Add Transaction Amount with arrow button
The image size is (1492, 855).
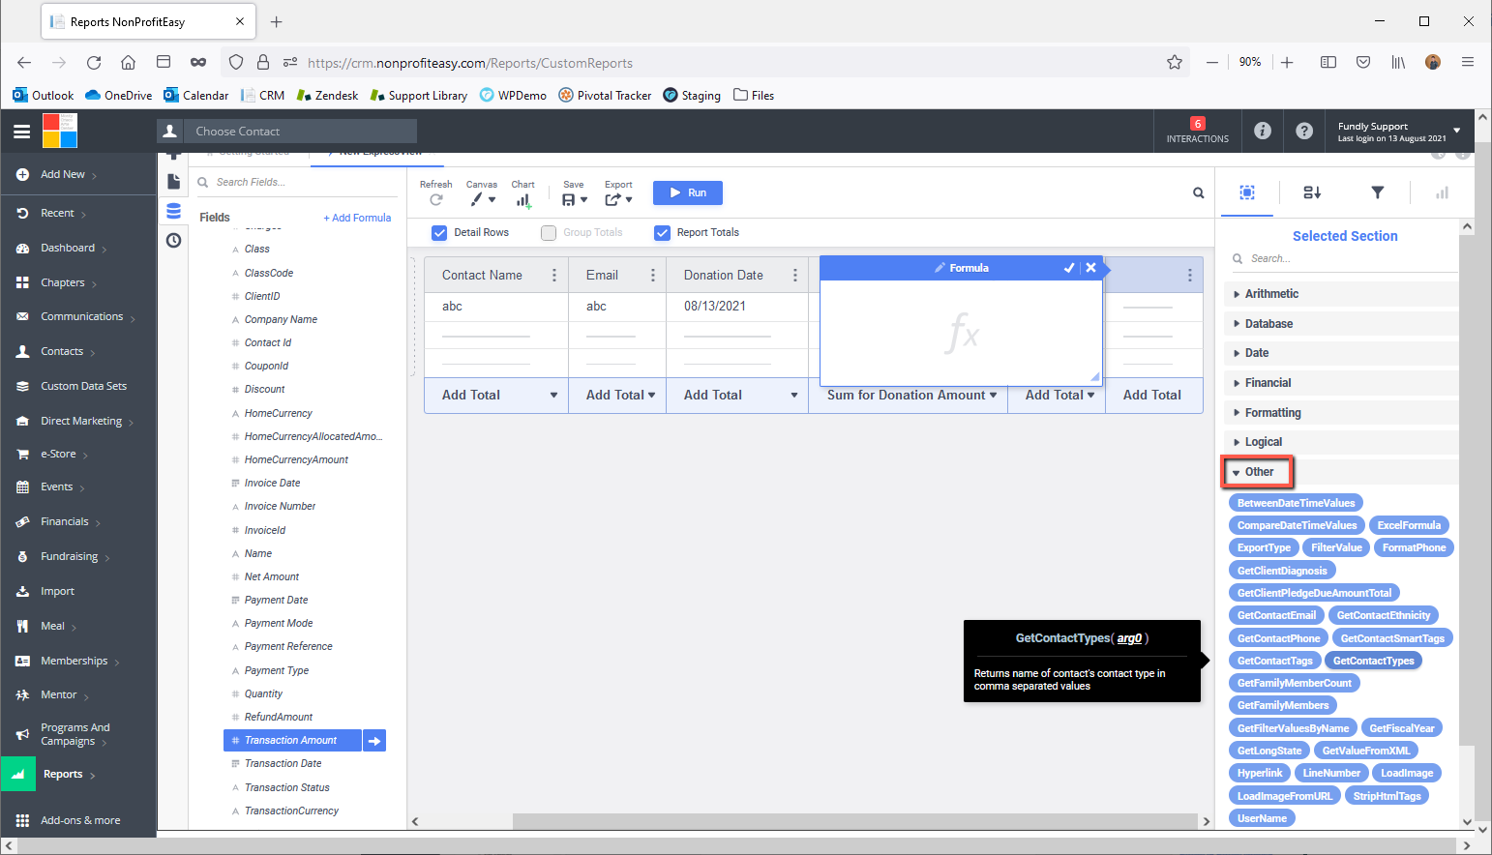click(374, 741)
